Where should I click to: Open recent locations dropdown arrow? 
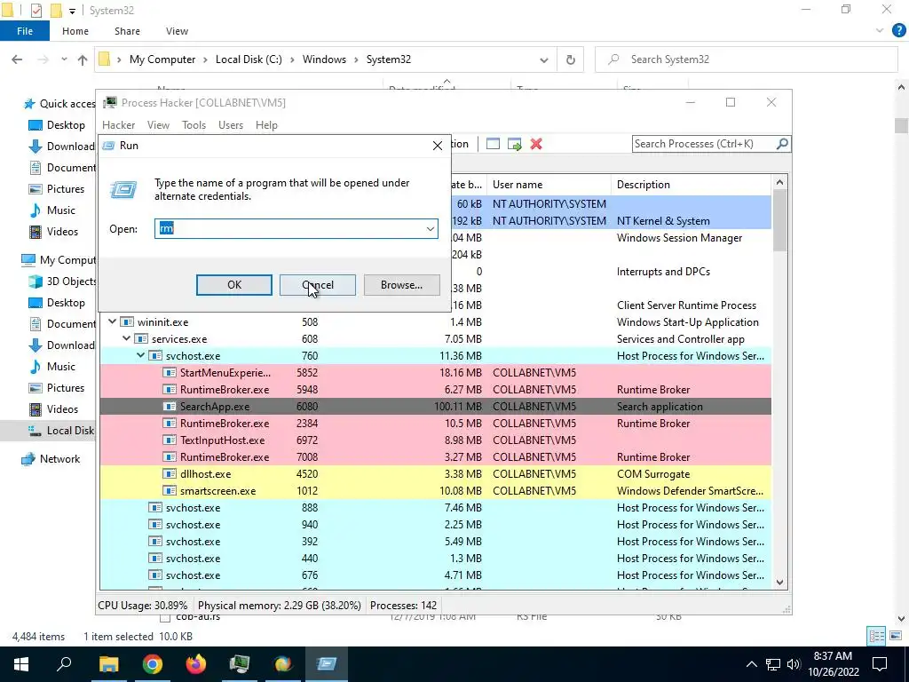[x=64, y=59]
